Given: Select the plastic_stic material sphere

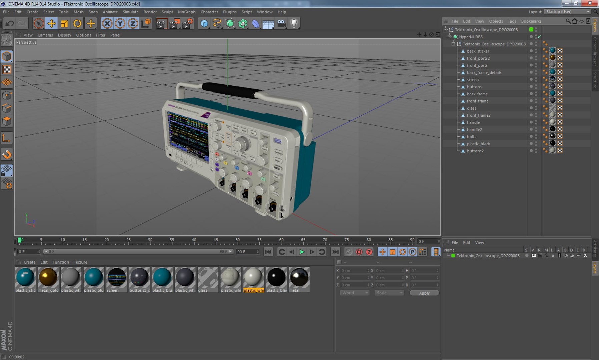Looking at the screenshot, I should [25, 277].
